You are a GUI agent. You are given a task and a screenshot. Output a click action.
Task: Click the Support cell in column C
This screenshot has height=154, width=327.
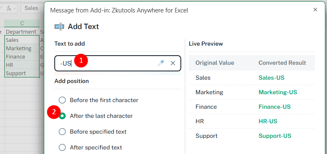(22, 73)
